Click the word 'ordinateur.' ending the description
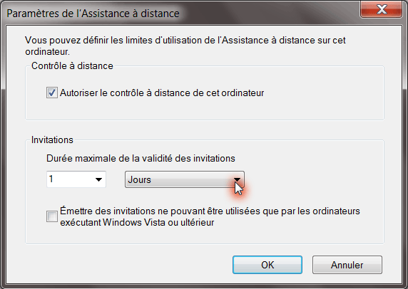Screen dimensions: 408x289 click(47, 52)
